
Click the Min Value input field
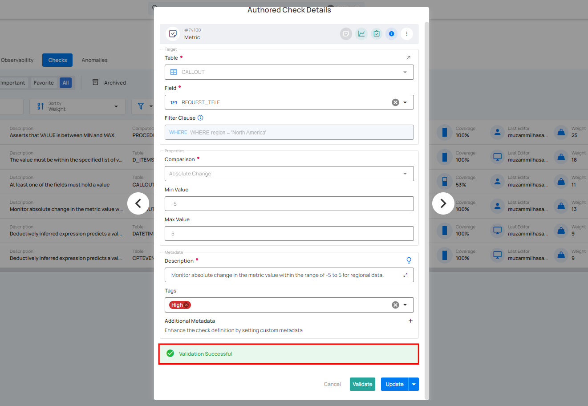coord(289,204)
